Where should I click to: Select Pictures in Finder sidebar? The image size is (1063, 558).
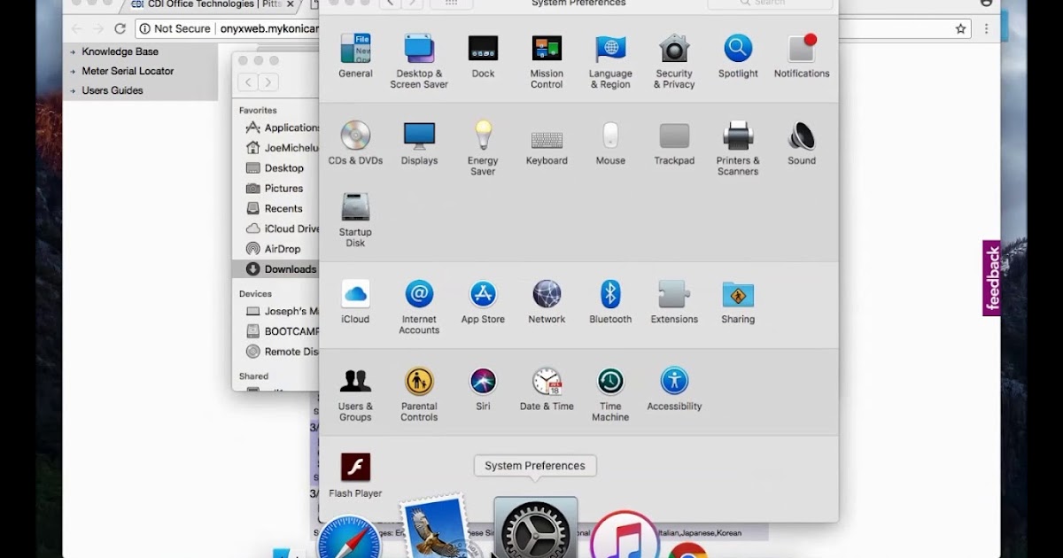pos(275,189)
